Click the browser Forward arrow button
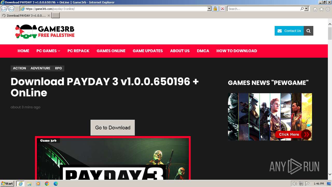This screenshot has height=187, width=332. tap(11, 9)
